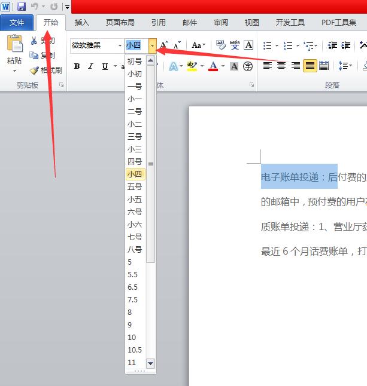
Task: Choose 初号 in the font size list
Action: tap(135, 62)
